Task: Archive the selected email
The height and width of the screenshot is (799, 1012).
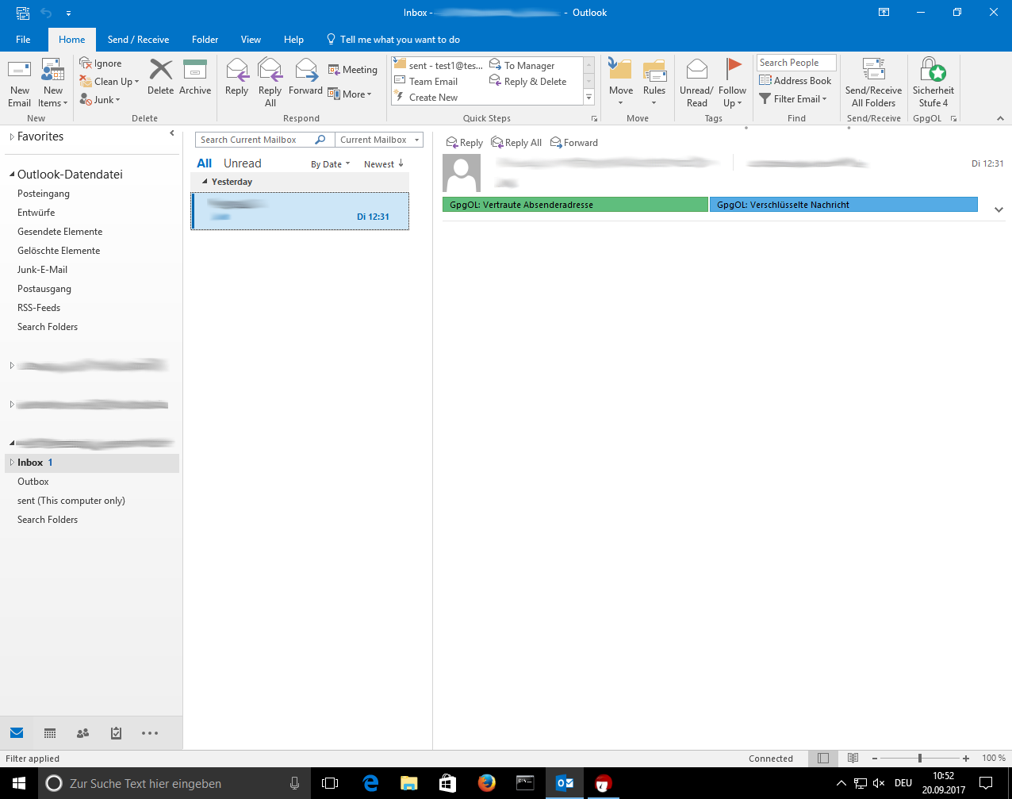Action: click(195, 77)
